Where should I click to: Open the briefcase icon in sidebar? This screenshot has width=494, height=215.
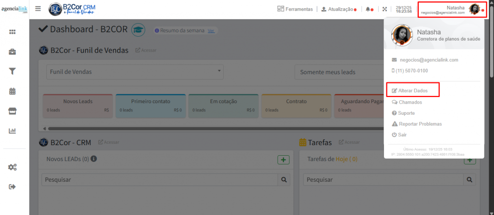(13, 52)
